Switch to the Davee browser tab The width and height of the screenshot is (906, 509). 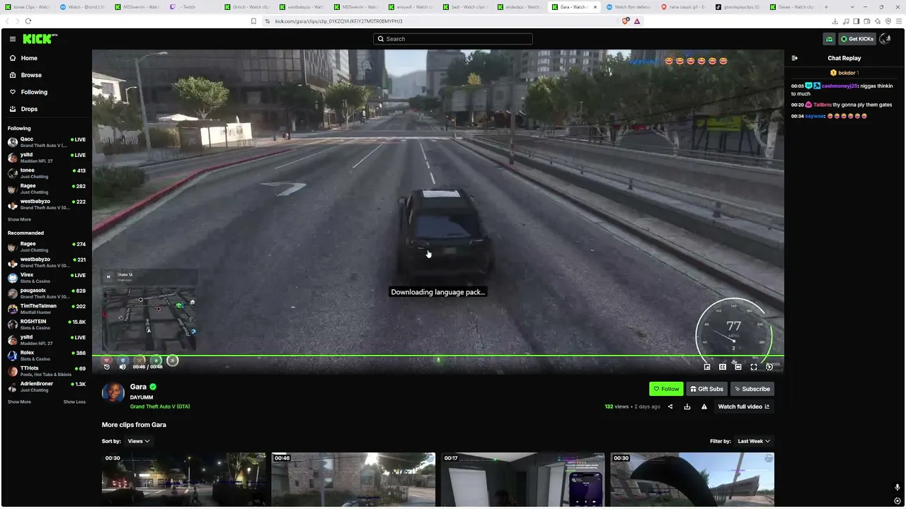click(793, 7)
